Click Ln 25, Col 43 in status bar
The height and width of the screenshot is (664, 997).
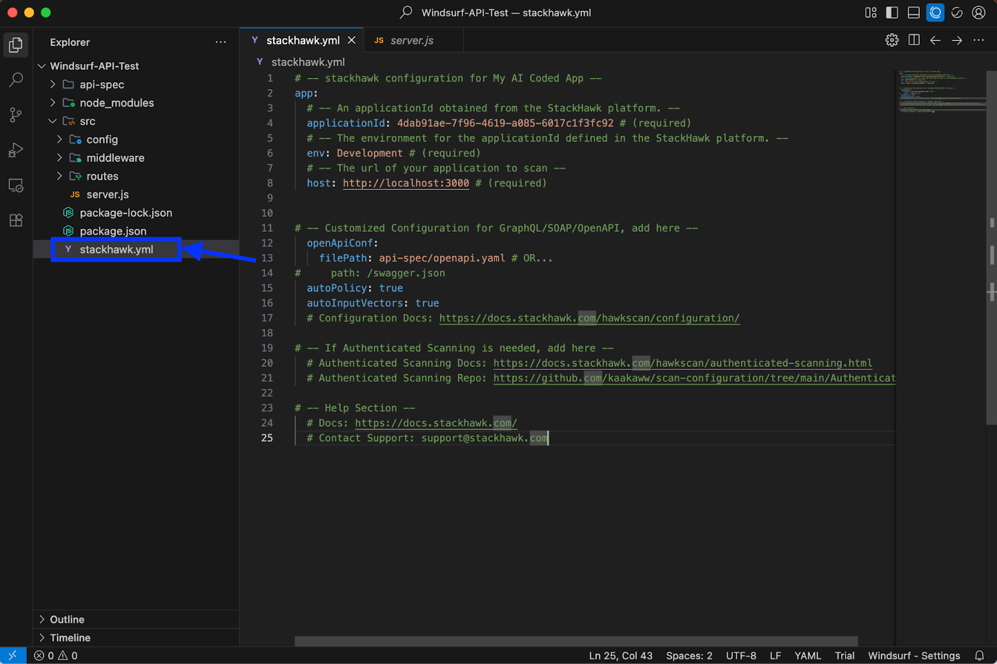[621, 655]
